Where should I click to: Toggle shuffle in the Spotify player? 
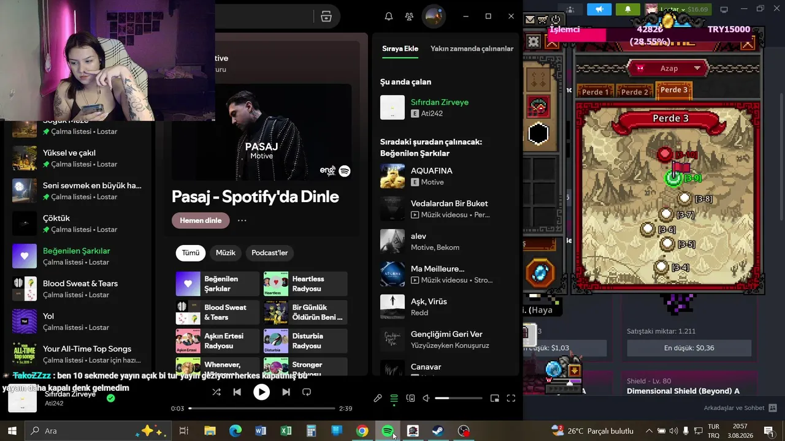tap(216, 392)
